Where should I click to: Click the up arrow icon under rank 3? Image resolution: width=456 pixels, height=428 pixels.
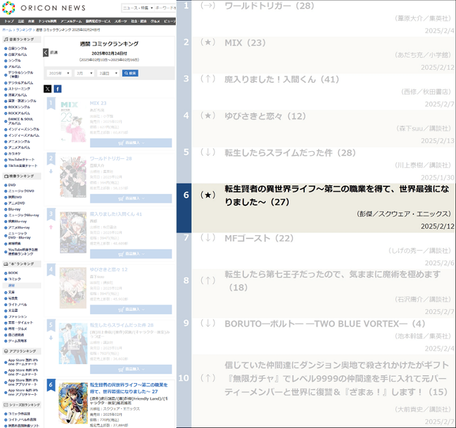click(x=51, y=227)
